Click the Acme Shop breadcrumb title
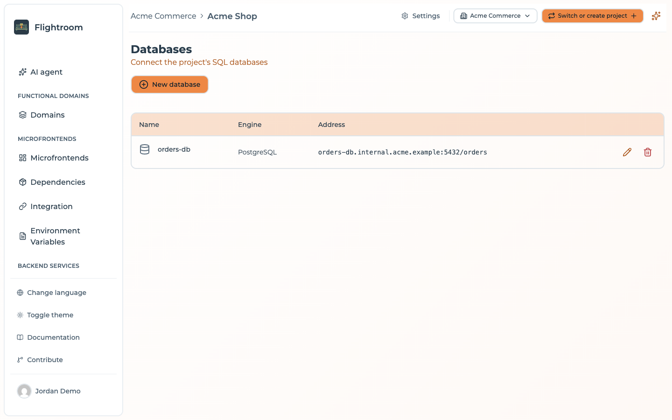The height and width of the screenshot is (420, 672). [232, 16]
